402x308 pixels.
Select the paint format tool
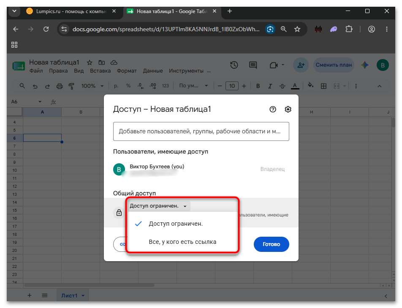tap(71, 86)
